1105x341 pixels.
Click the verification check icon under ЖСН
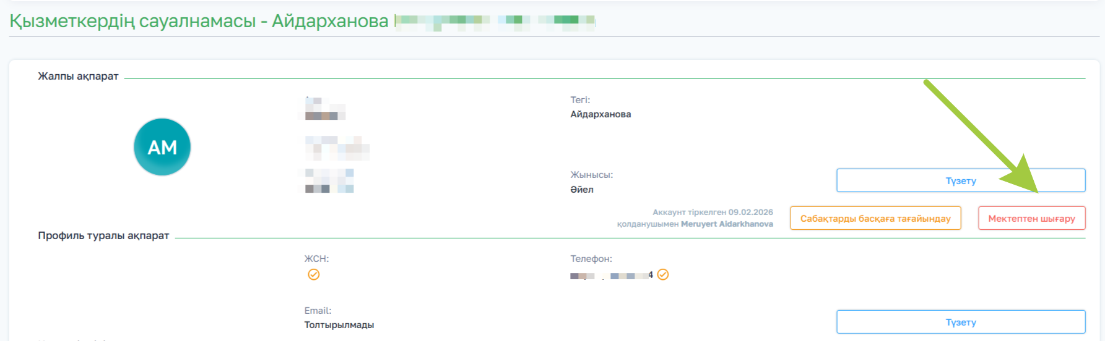pos(314,274)
